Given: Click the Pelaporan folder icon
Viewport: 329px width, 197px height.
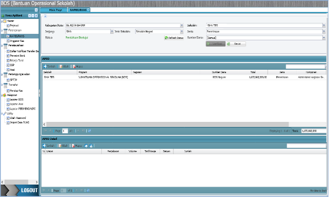Looking at the screenshot, I should click(x=4, y=95).
